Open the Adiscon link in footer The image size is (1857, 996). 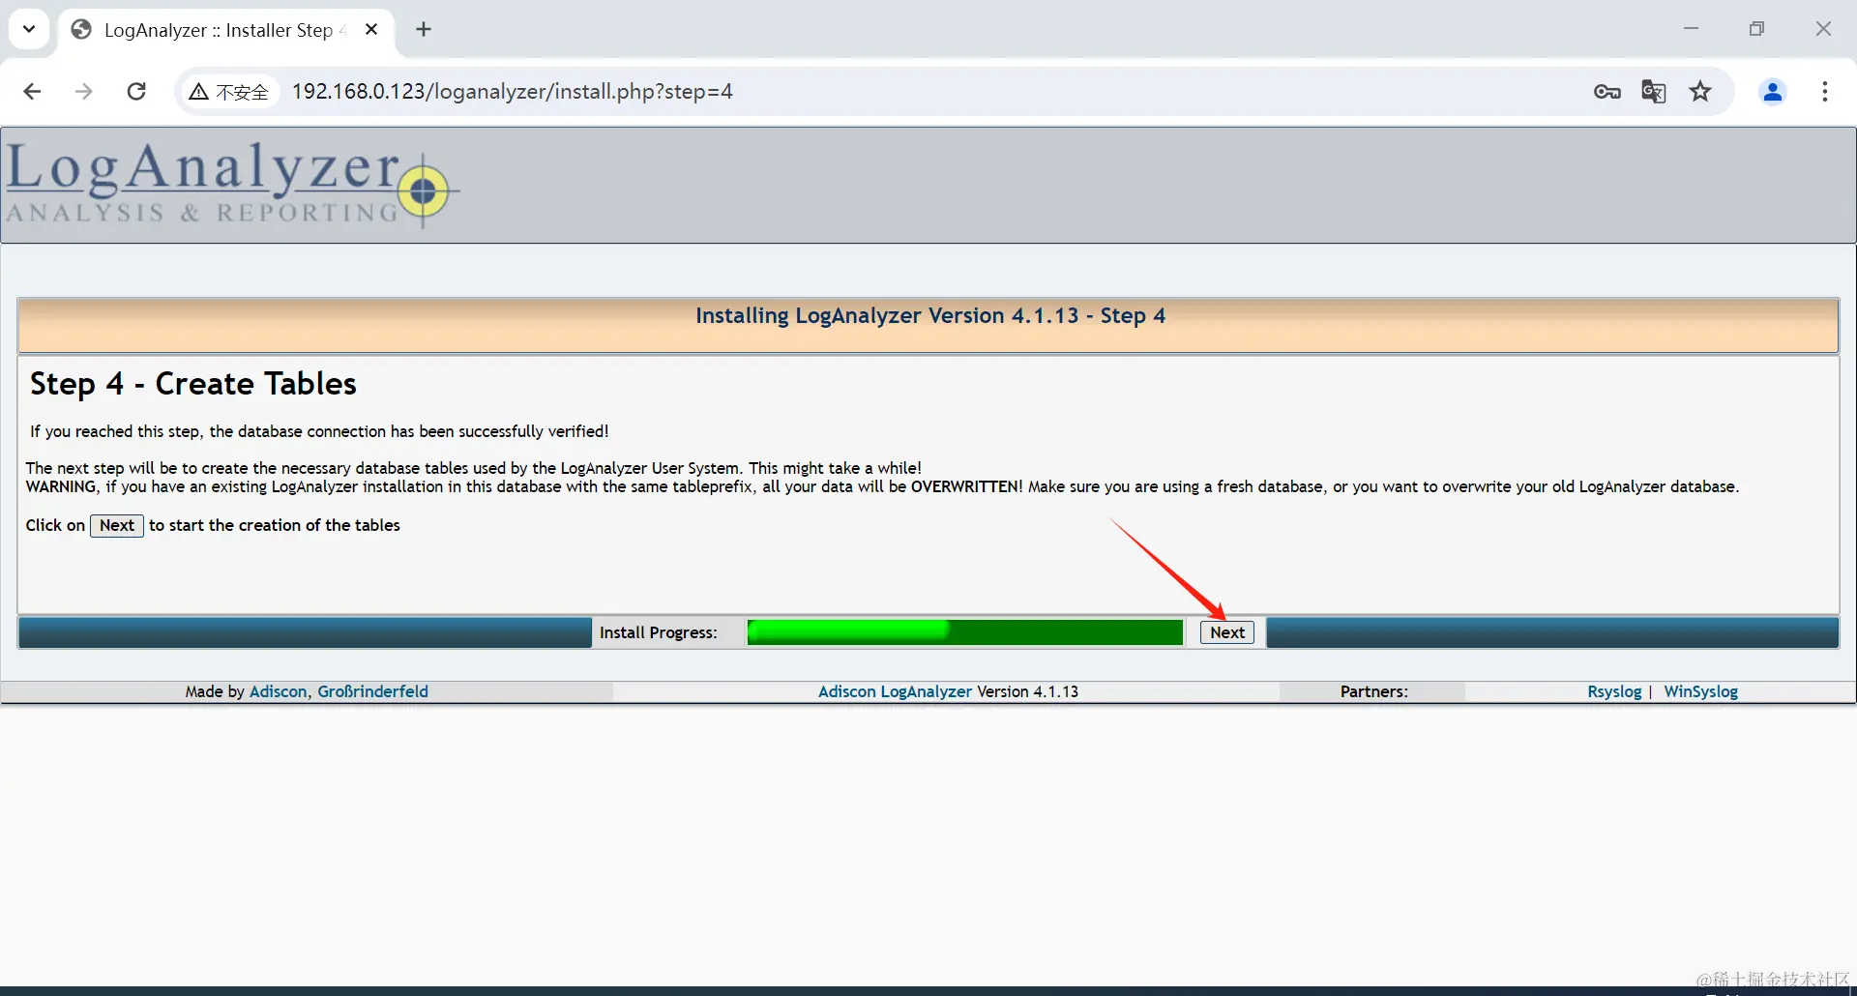(278, 691)
